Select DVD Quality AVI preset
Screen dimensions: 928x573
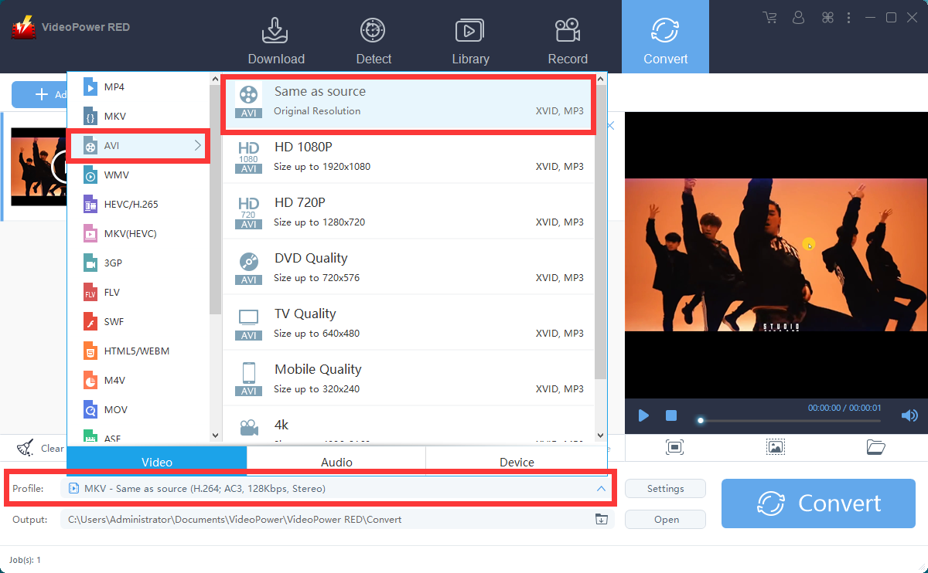tap(408, 267)
